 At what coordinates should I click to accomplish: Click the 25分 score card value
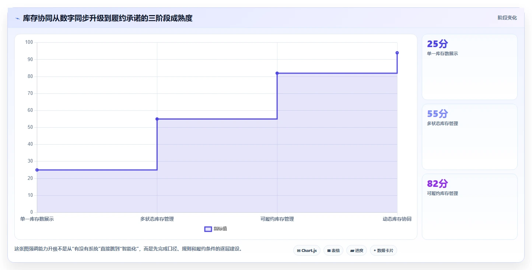437,44
